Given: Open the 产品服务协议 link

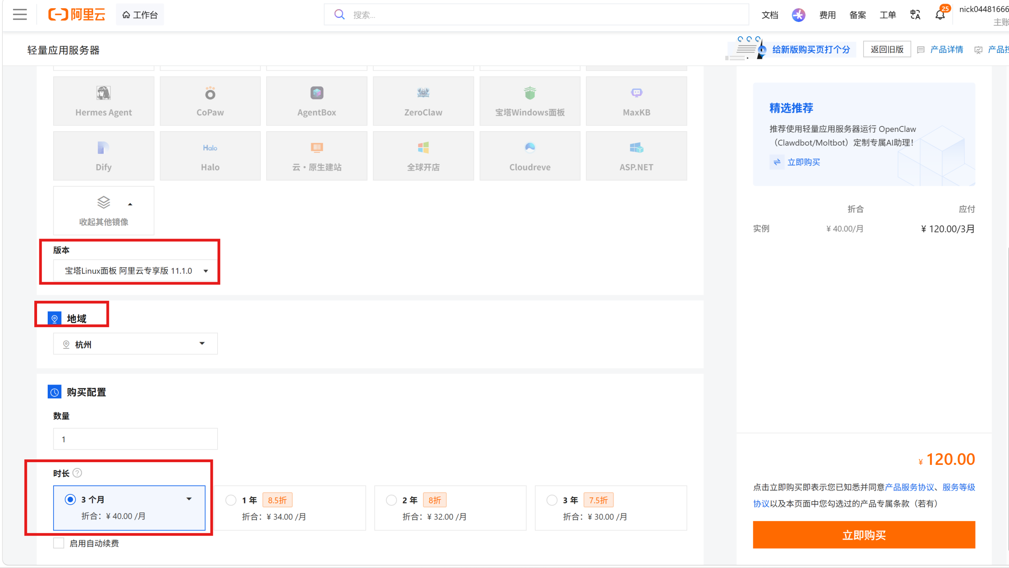Looking at the screenshot, I should (909, 487).
